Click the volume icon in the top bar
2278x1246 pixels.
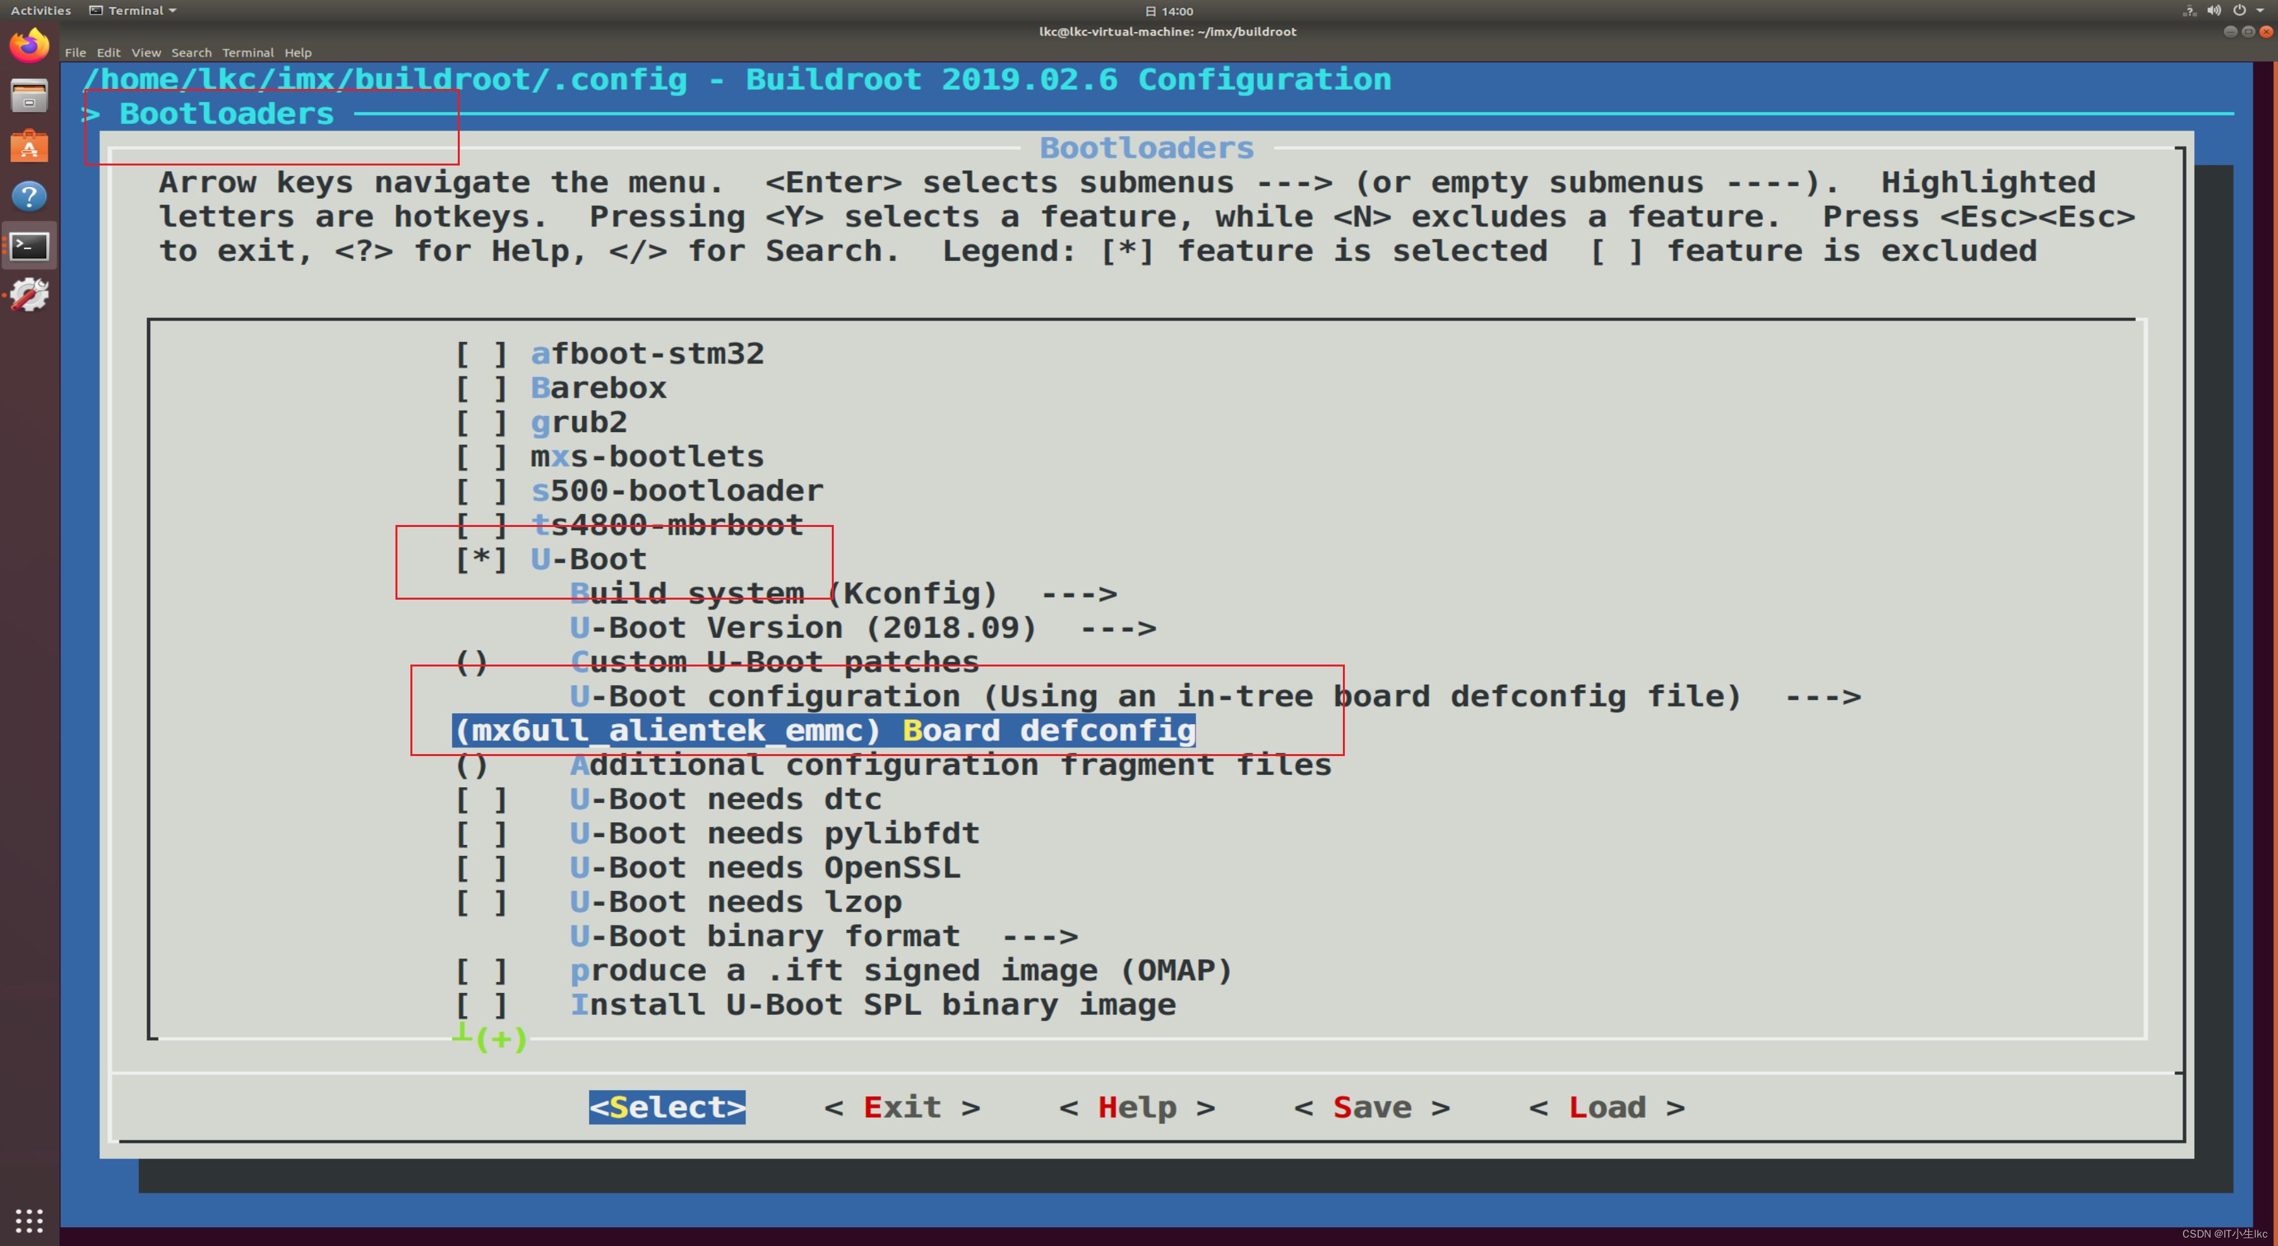[2214, 10]
